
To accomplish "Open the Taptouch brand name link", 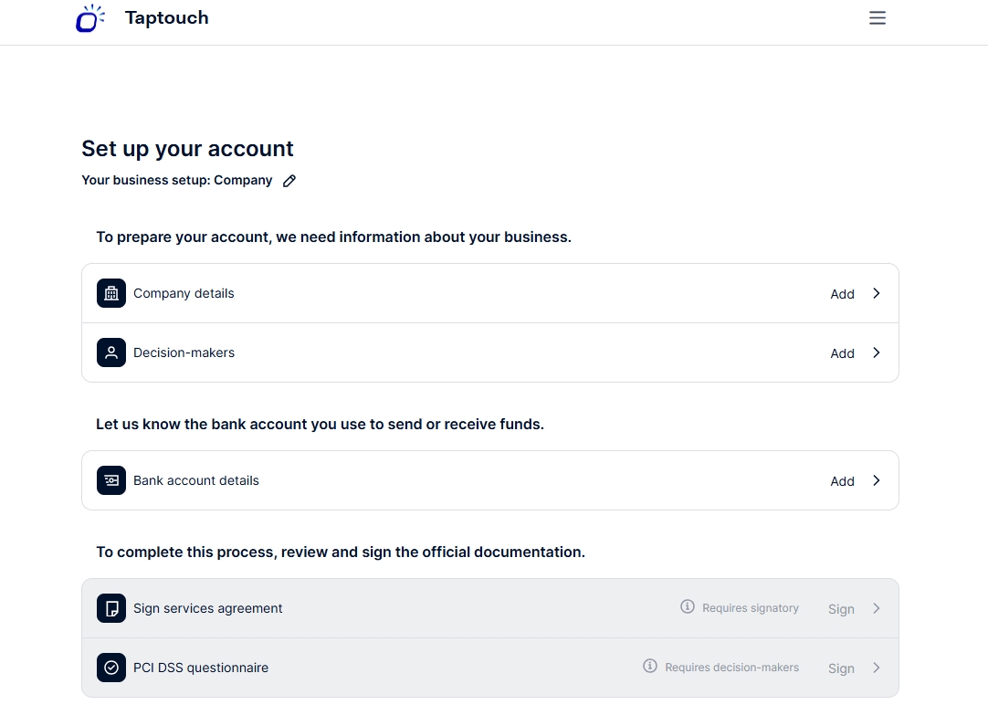I will pos(166,18).
